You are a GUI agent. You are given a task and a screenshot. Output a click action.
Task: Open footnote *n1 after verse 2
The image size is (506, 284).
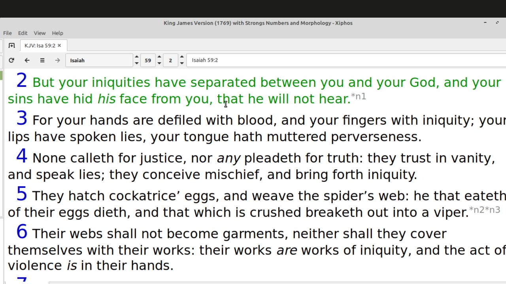[x=359, y=96]
